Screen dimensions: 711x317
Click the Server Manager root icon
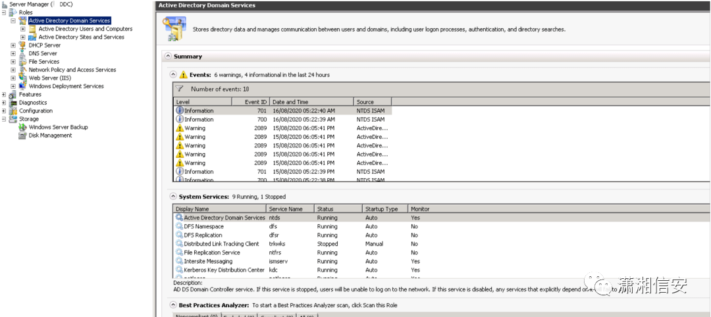[x=5, y=4]
